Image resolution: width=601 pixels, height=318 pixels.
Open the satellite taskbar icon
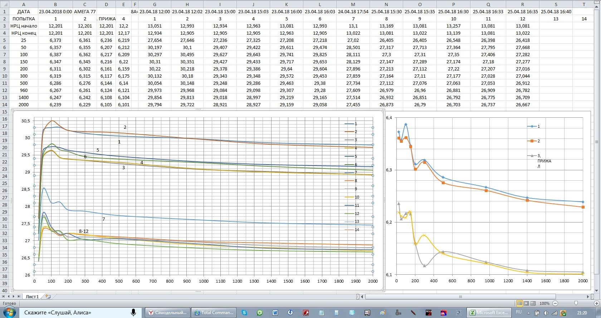coord(459,313)
